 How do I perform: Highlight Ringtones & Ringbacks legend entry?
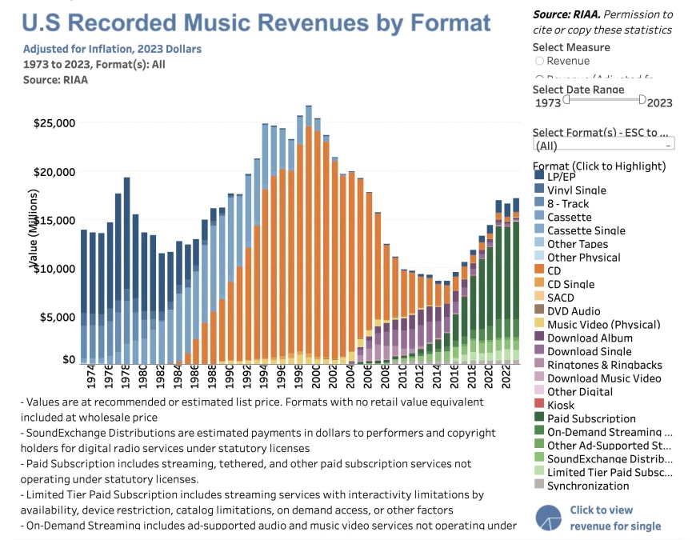604,365
